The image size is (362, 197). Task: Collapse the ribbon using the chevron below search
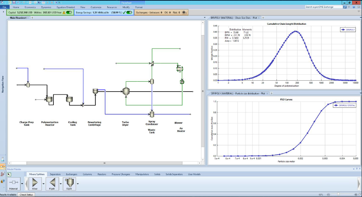point(359,11)
